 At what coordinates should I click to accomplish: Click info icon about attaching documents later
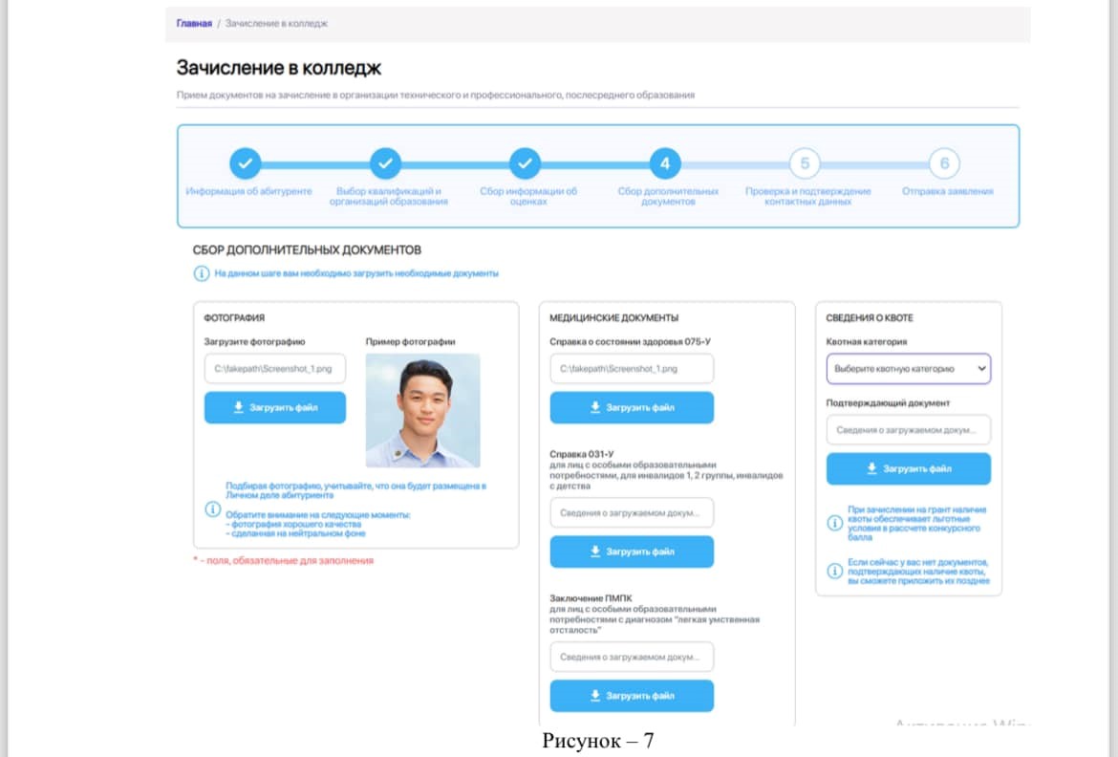(x=835, y=572)
